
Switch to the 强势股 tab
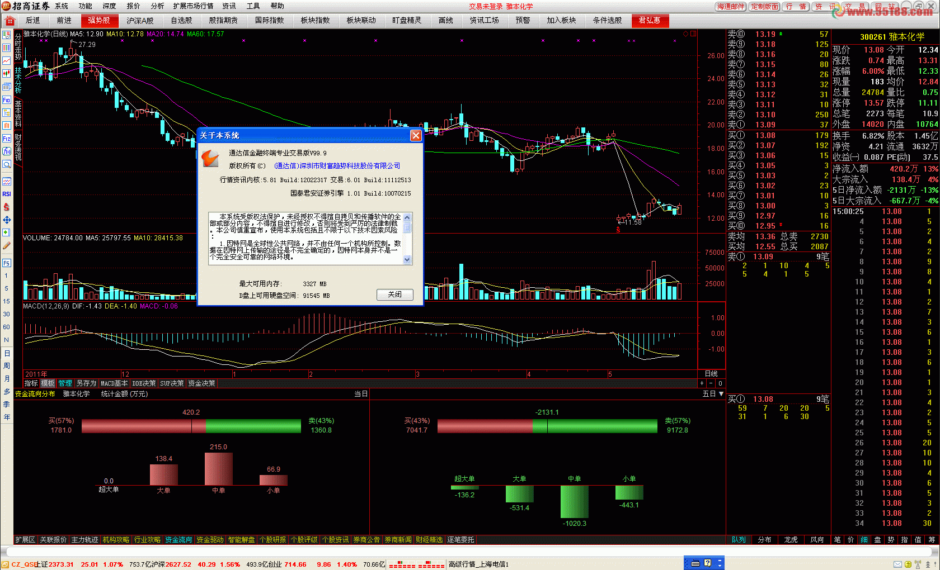click(x=99, y=21)
